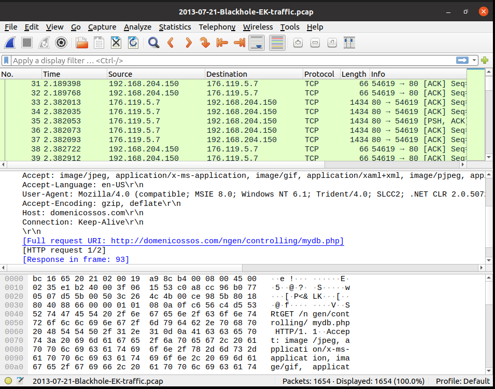Jump to the last packet icon
This screenshot has width=495, height=389.
pyautogui.click(x=239, y=43)
